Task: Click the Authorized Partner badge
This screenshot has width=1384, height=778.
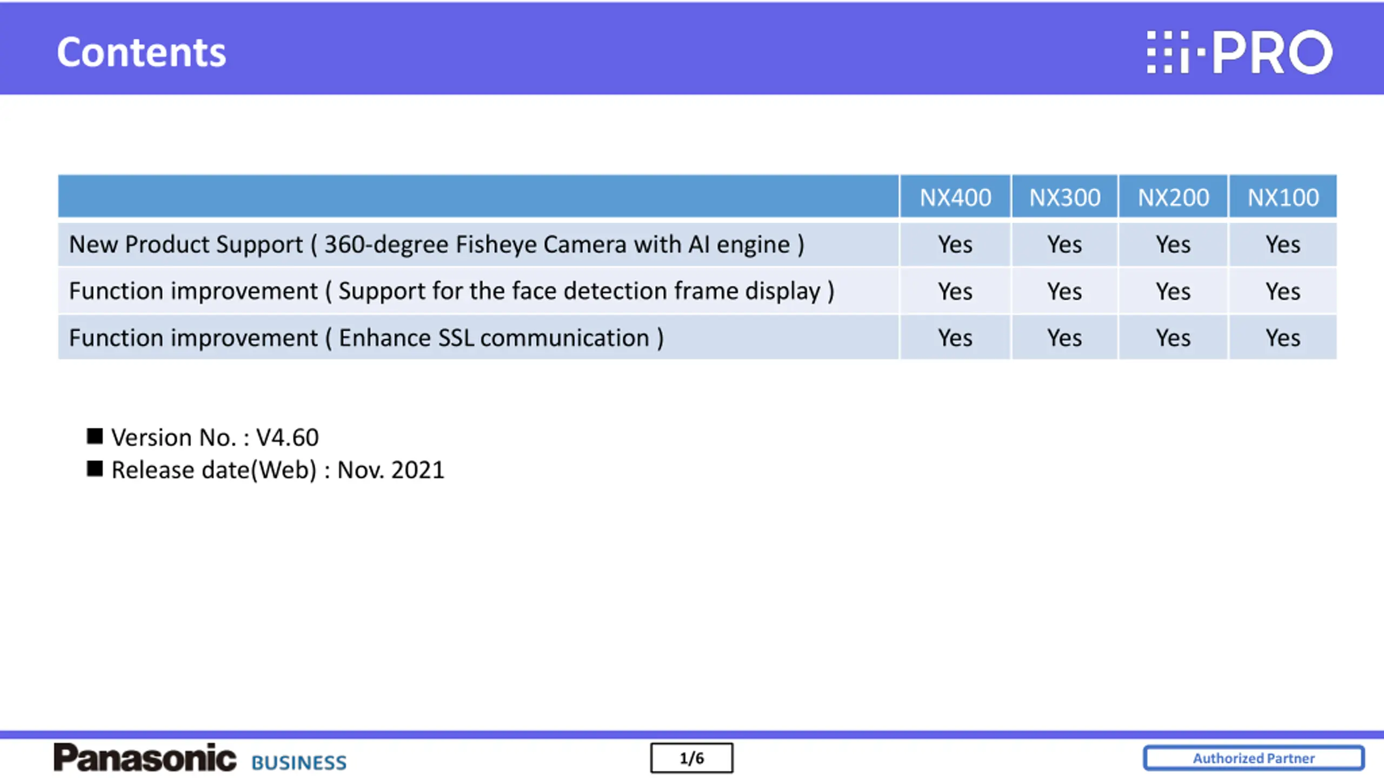Action: (x=1254, y=758)
